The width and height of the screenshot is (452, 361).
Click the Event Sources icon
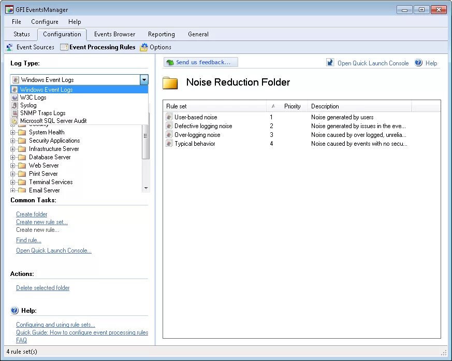click(x=9, y=47)
